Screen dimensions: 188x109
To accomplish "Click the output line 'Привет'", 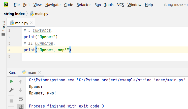I will click(36, 87).
